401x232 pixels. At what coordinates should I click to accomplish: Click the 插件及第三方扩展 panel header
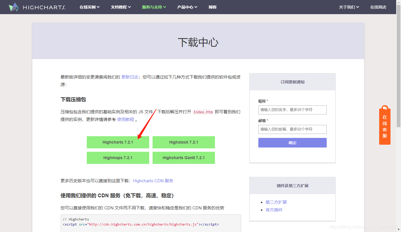pos(292,186)
